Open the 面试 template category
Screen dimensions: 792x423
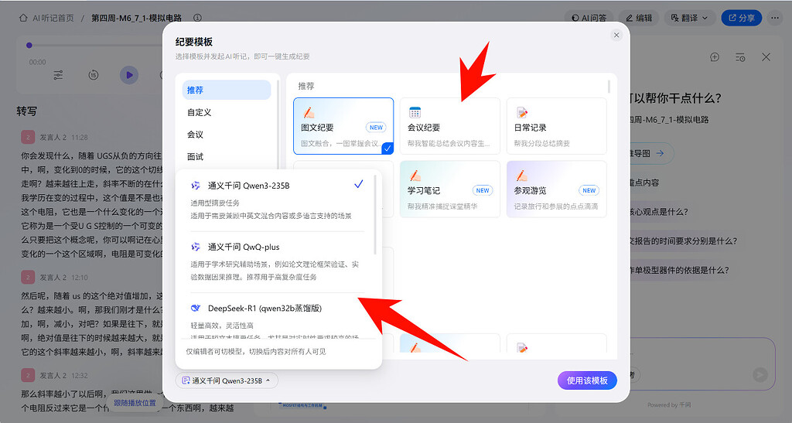227,156
